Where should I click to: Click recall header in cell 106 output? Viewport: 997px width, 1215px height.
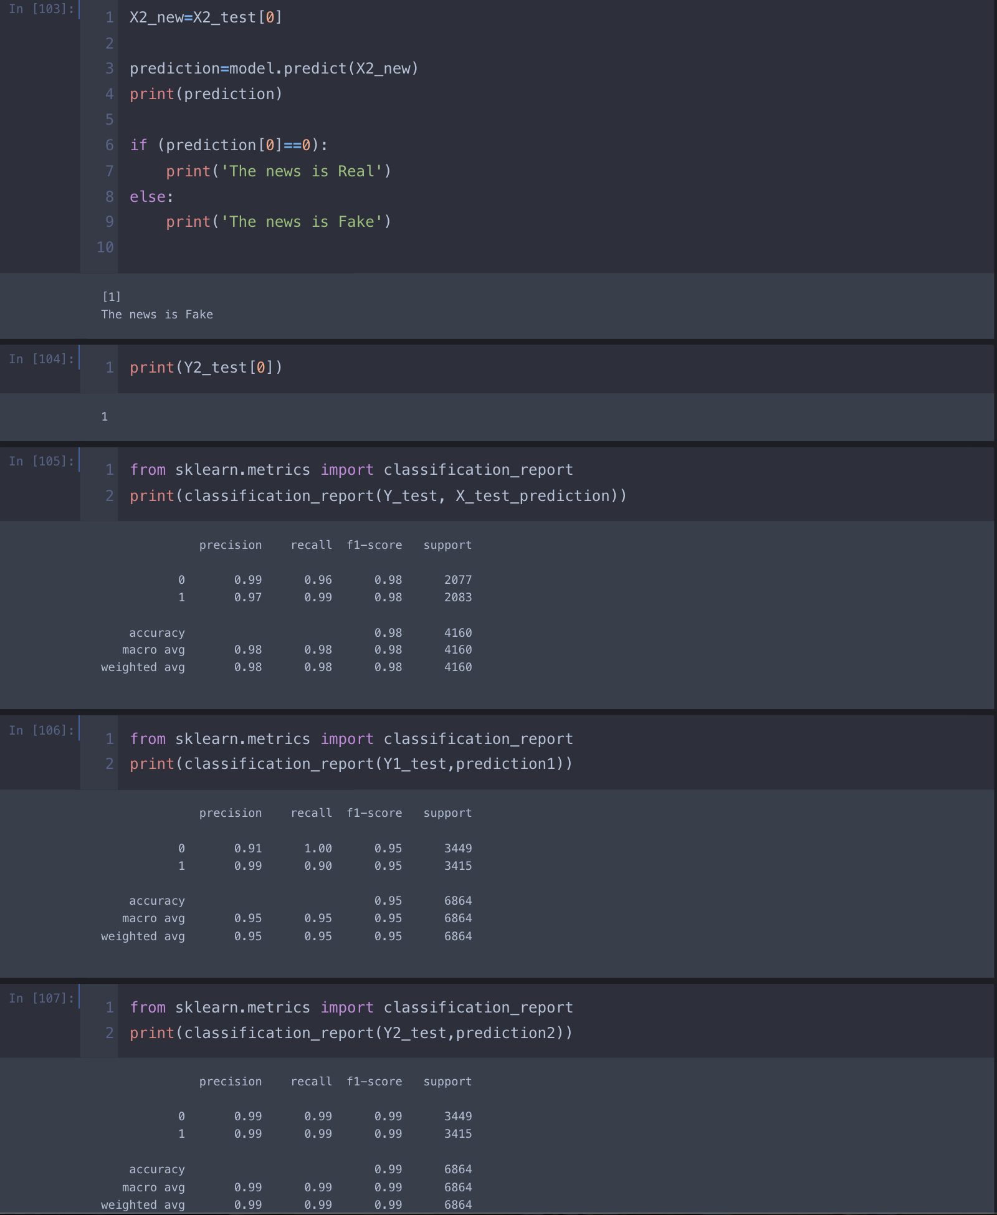(312, 813)
